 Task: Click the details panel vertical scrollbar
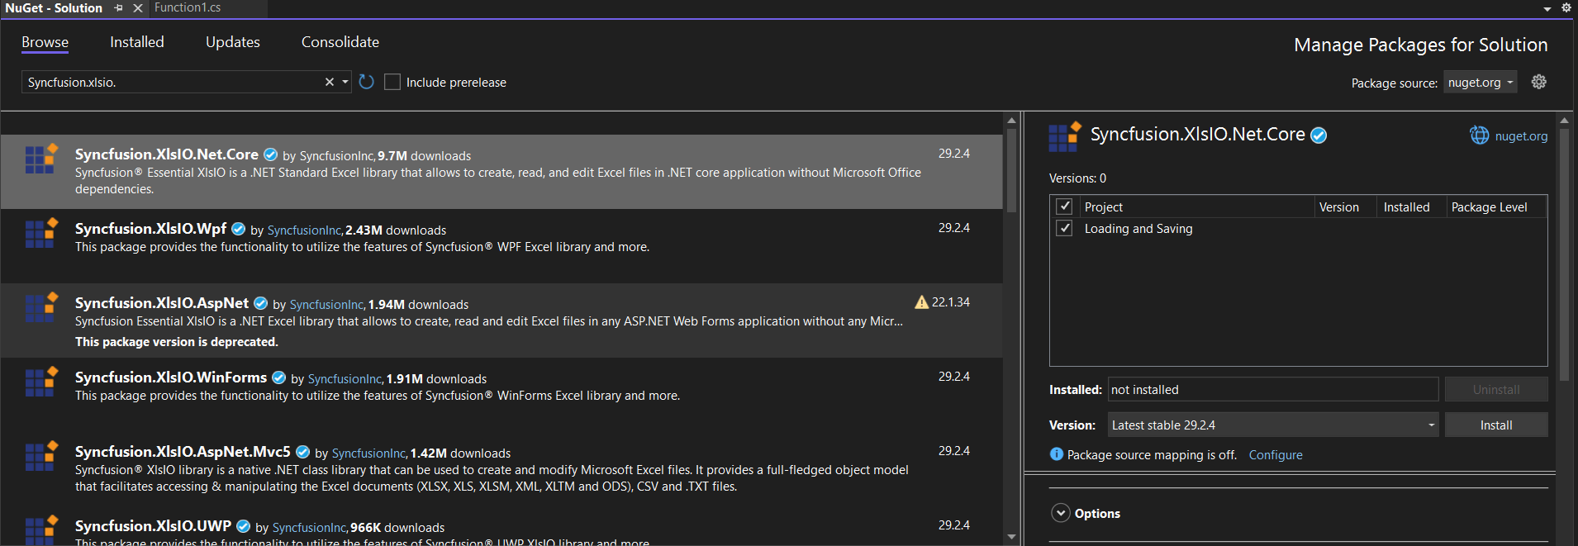[x=1564, y=254]
